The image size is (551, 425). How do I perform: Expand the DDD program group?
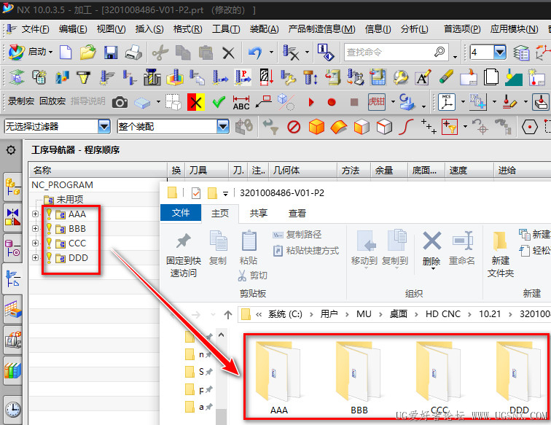[35, 257]
